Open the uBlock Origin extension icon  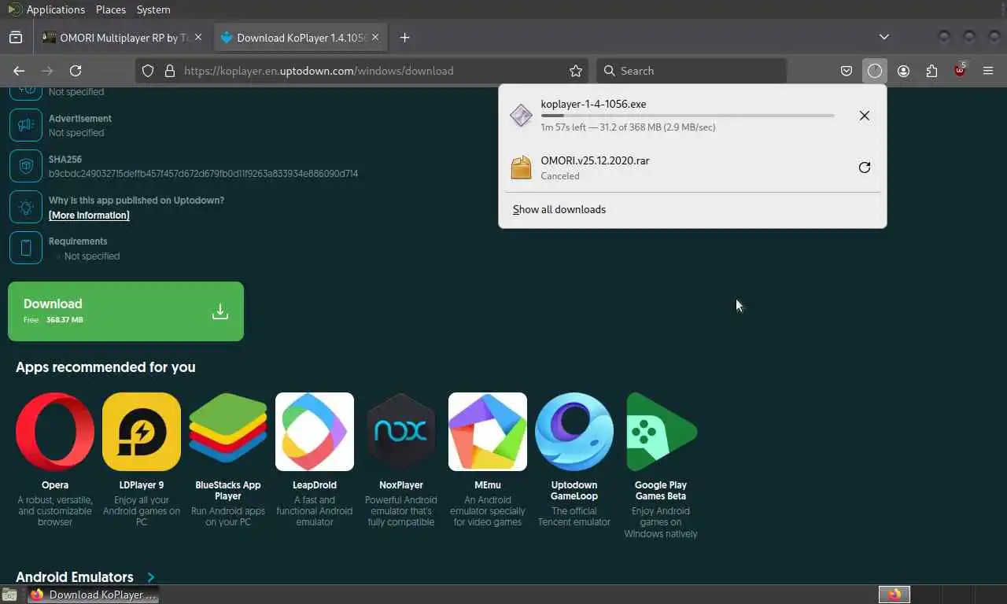click(x=960, y=71)
